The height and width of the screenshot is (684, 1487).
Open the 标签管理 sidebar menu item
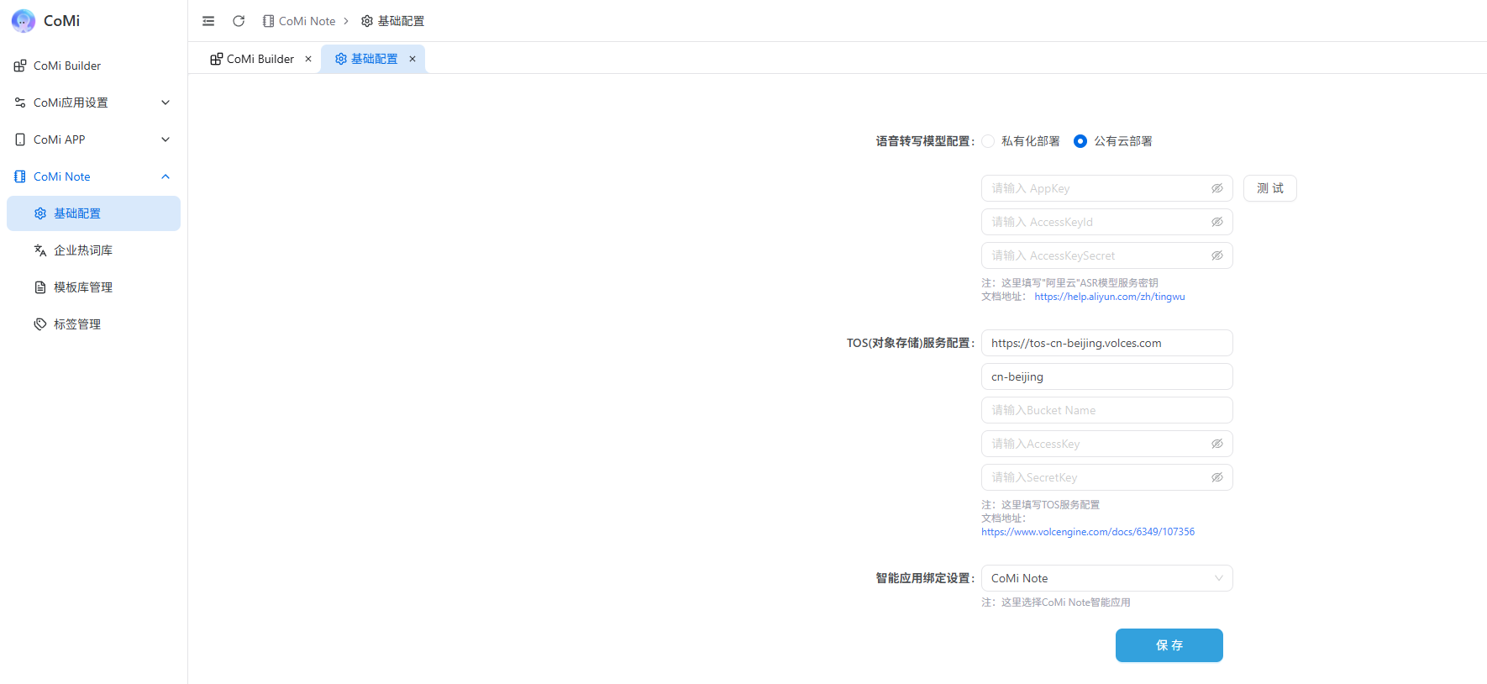93,324
